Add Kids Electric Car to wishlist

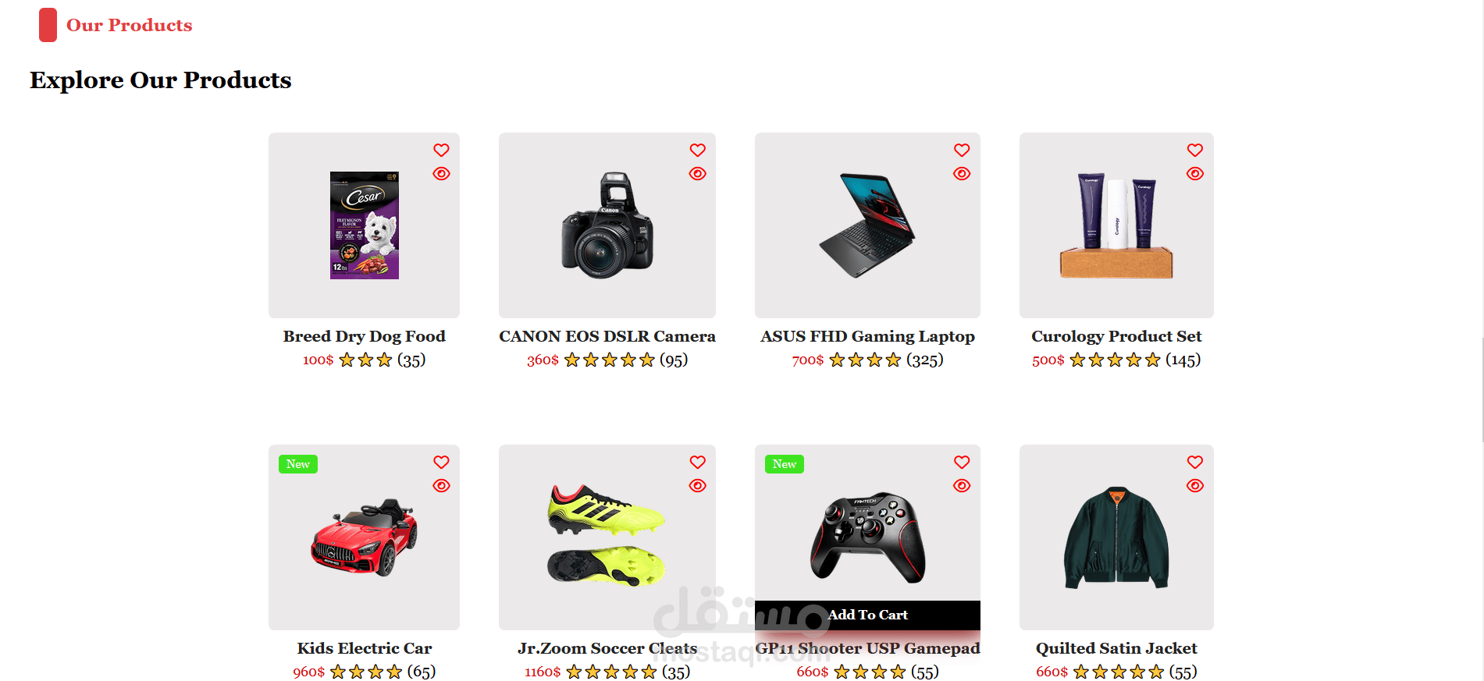click(441, 462)
